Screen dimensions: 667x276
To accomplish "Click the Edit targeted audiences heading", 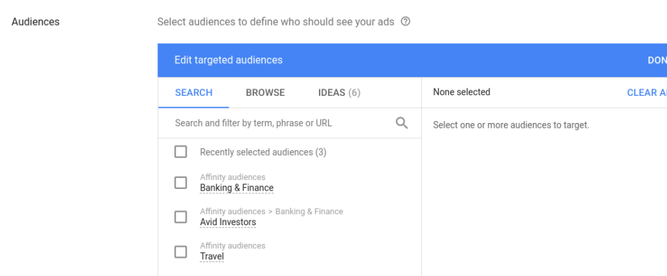I will 228,60.
